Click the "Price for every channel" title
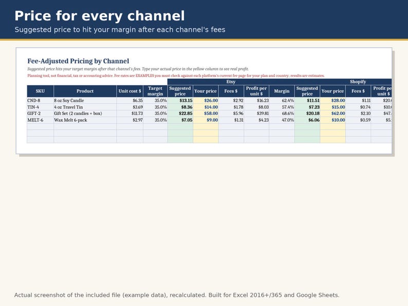 pos(99,16)
